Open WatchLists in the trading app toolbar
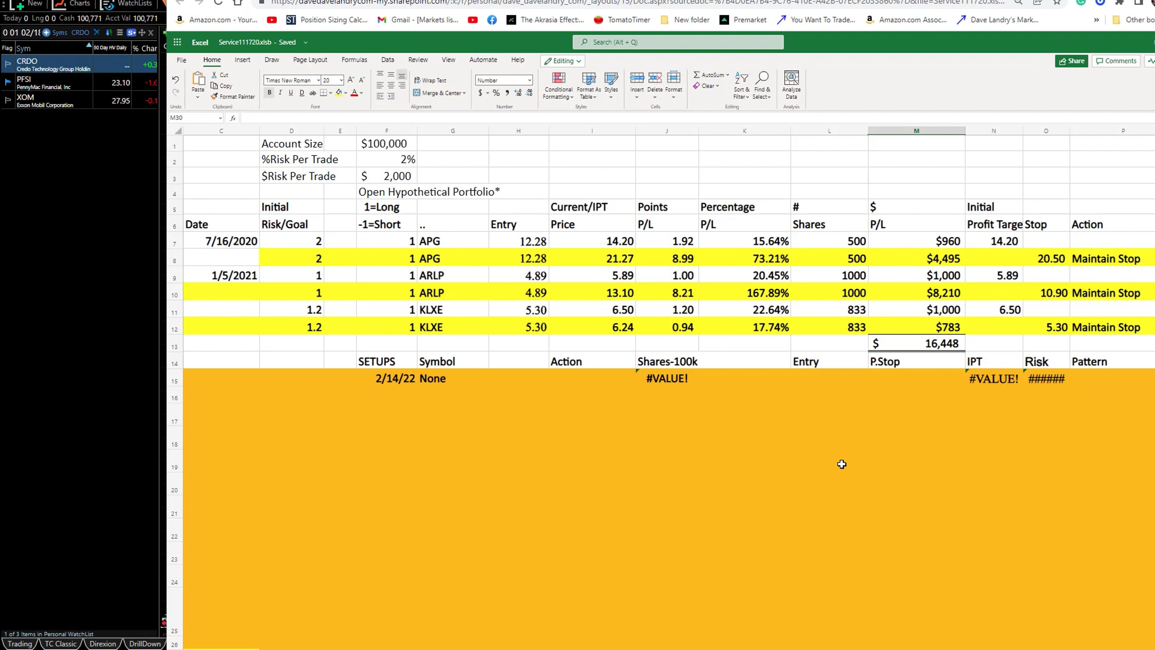 click(127, 4)
